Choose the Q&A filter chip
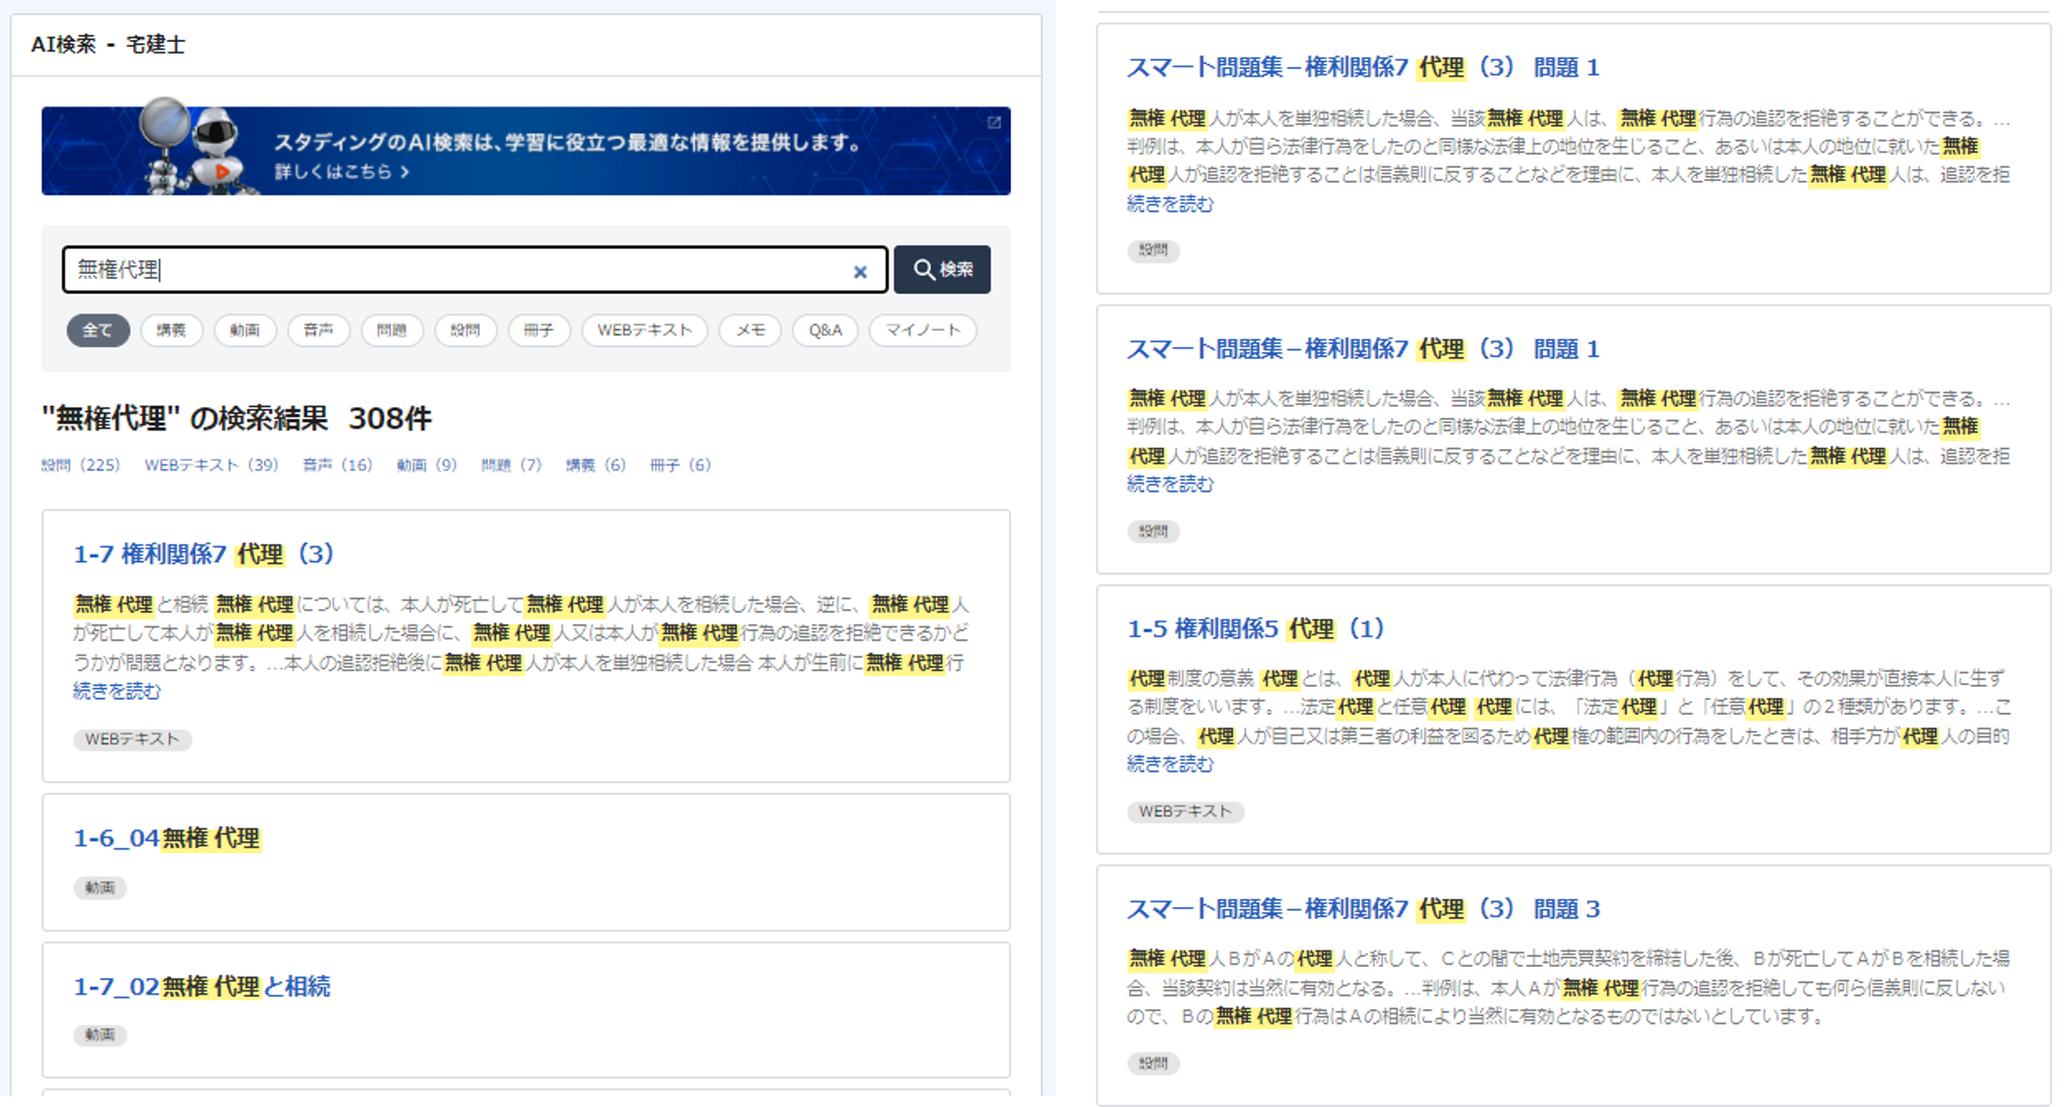The height and width of the screenshot is (1107, 2070). pyautogui.click(x=824, y=330)
